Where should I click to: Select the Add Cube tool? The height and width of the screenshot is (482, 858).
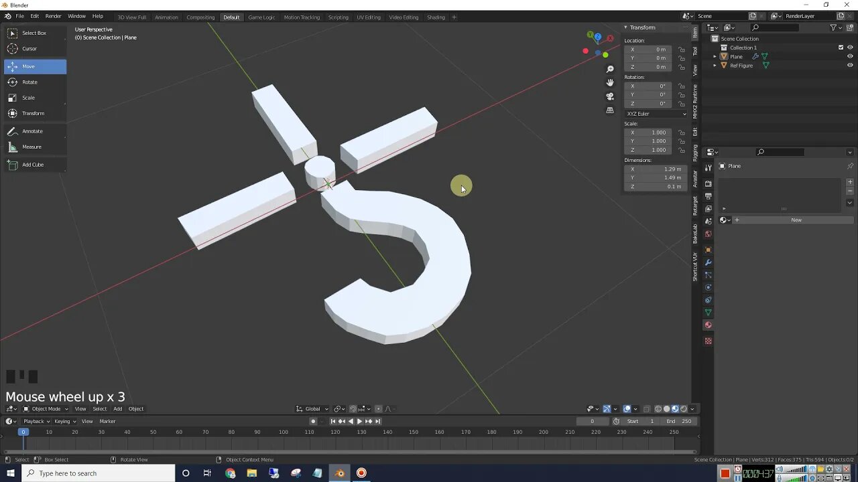(35, 165)
